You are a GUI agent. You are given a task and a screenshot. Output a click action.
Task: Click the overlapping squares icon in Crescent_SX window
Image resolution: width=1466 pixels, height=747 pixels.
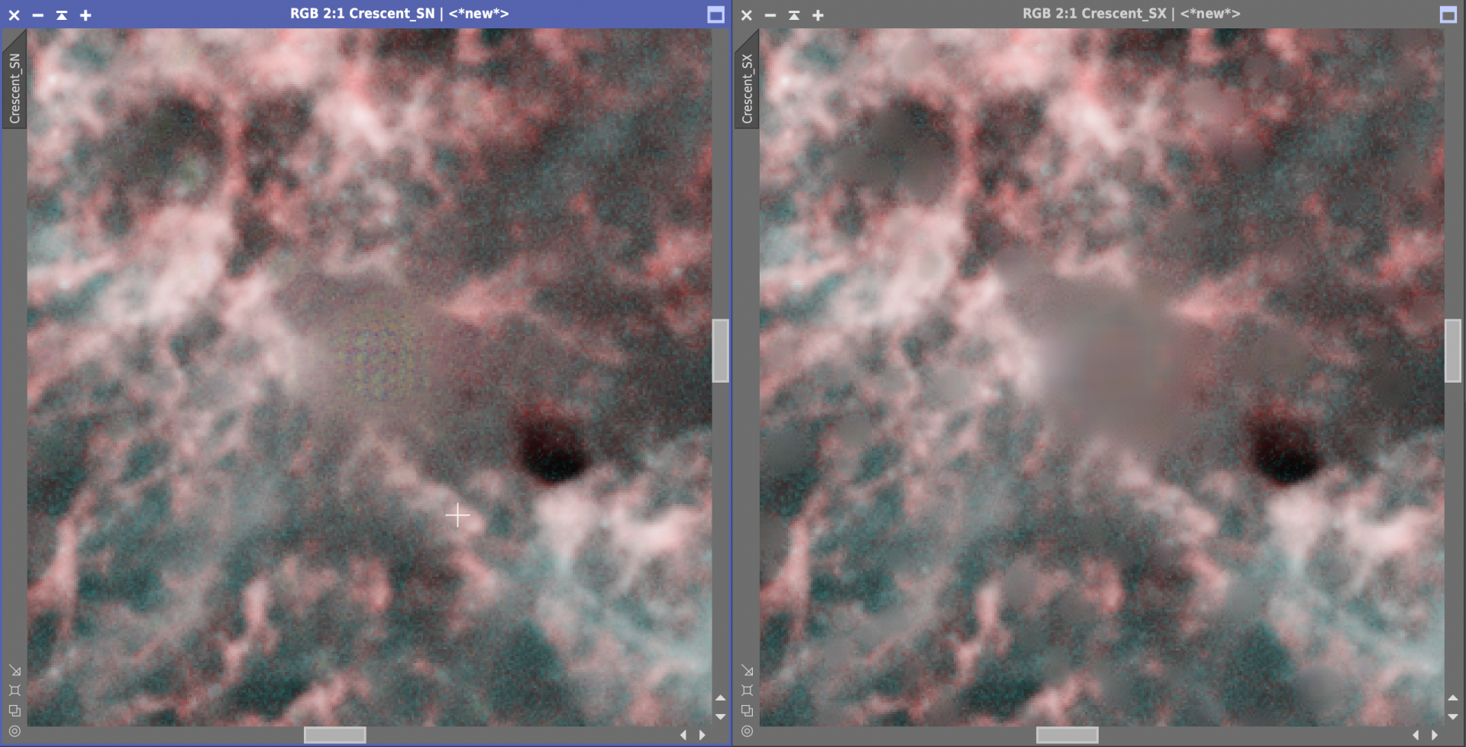coord(747,710)
